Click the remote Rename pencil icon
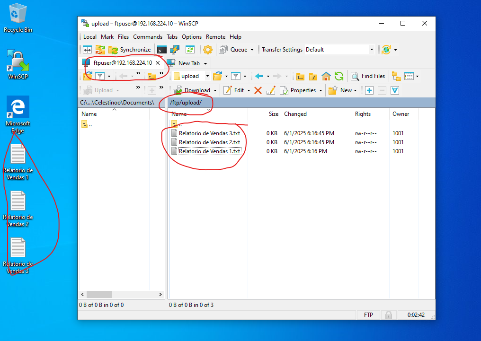Image resolution: width=481 pixels, height=341 pixels. coord(271,90)
